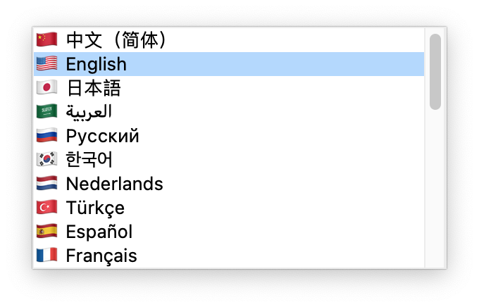Click the Russia flag icon
This screenshot has width=479, height=307.
pos(46,136)
